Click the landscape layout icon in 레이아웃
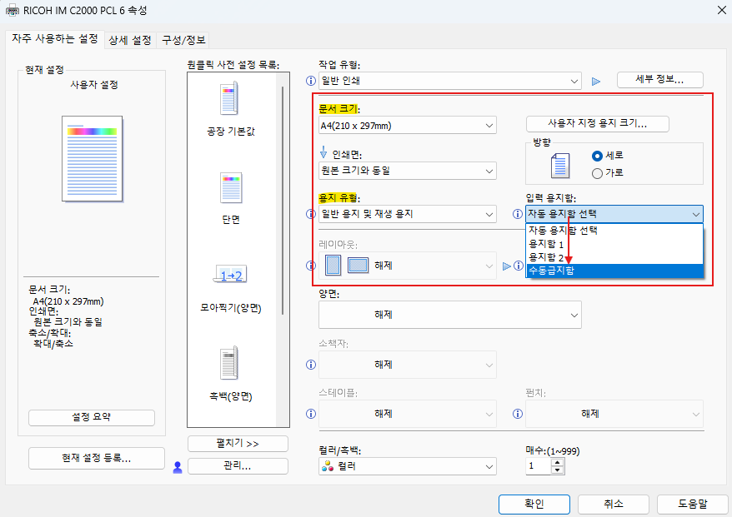Screen dimensions: 732x517 358,266
